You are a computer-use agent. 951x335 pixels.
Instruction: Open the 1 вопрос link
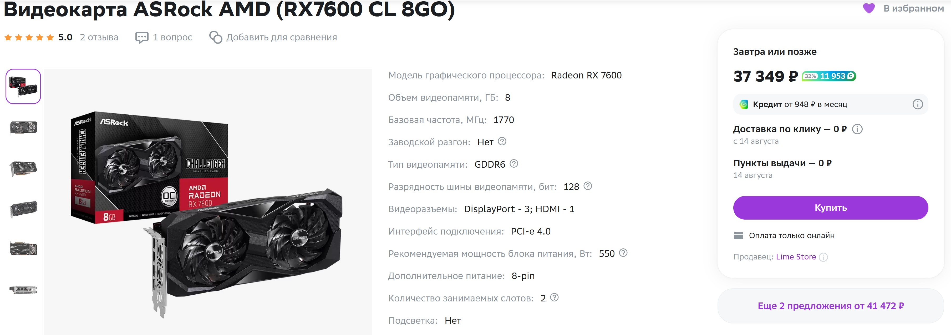point(172,37)
